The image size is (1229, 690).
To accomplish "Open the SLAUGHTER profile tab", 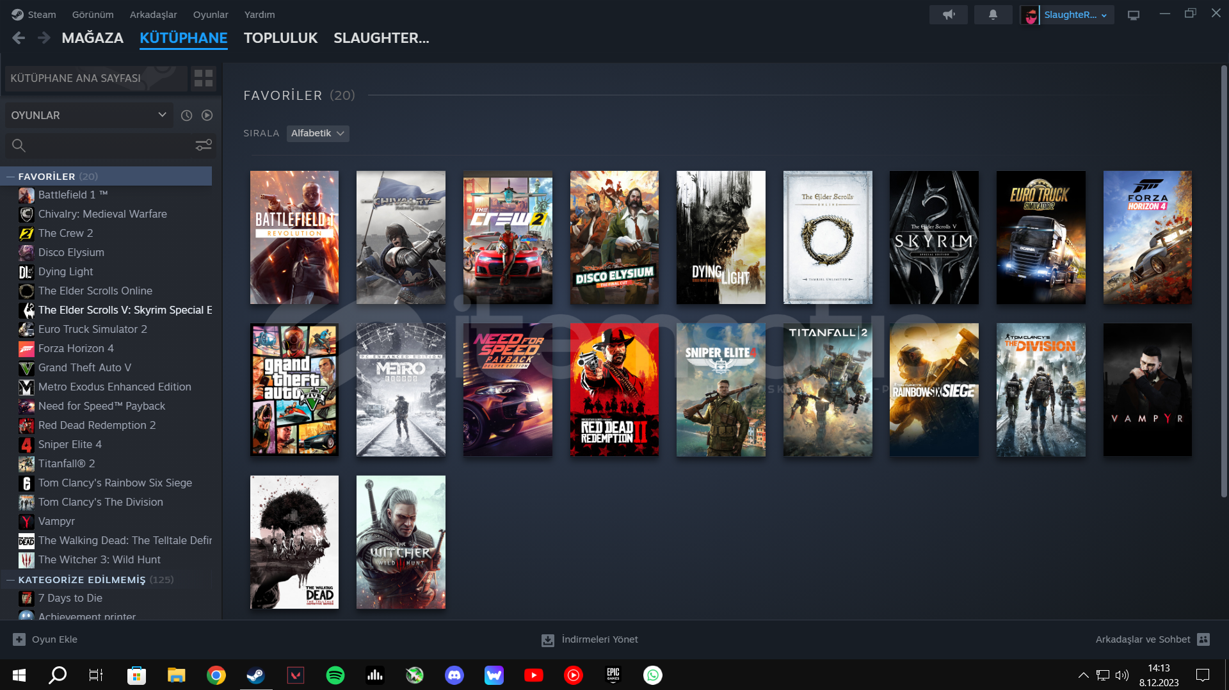I will point(382,38).
